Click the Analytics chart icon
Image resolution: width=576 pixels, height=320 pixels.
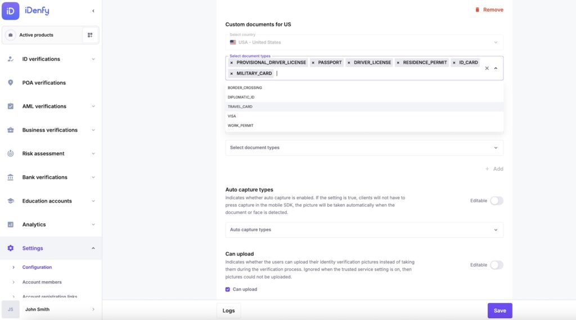point(11,224)
